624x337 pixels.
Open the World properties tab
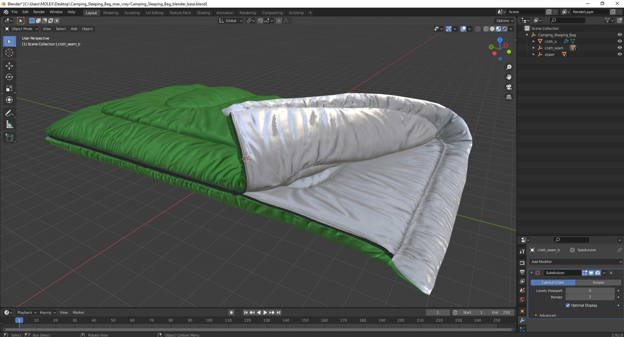pyautogui.click(x=522, y=299)
